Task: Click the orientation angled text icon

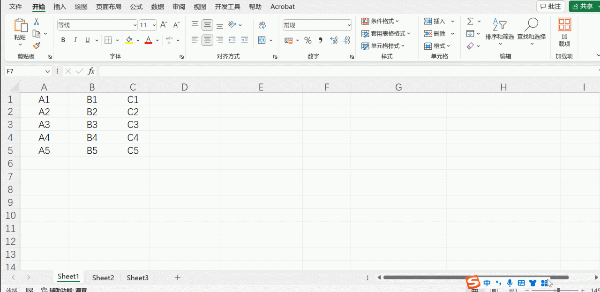Action: [x=232, y=25]
